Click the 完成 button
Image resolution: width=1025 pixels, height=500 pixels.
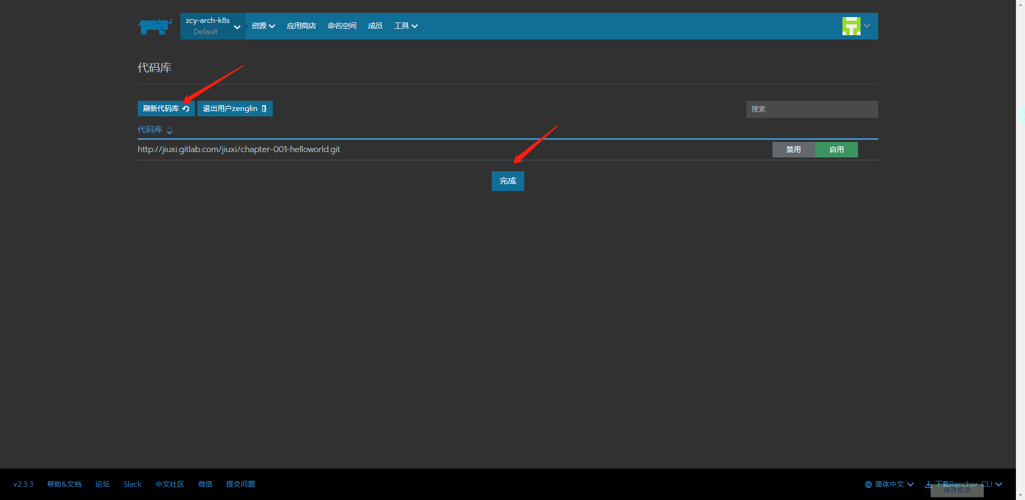508,181
